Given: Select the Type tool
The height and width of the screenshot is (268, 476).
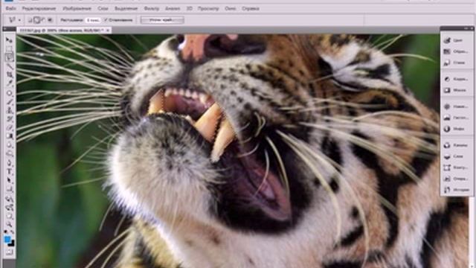Looking at the screenshot, I should pyautogui.click(x=10, y=172).
